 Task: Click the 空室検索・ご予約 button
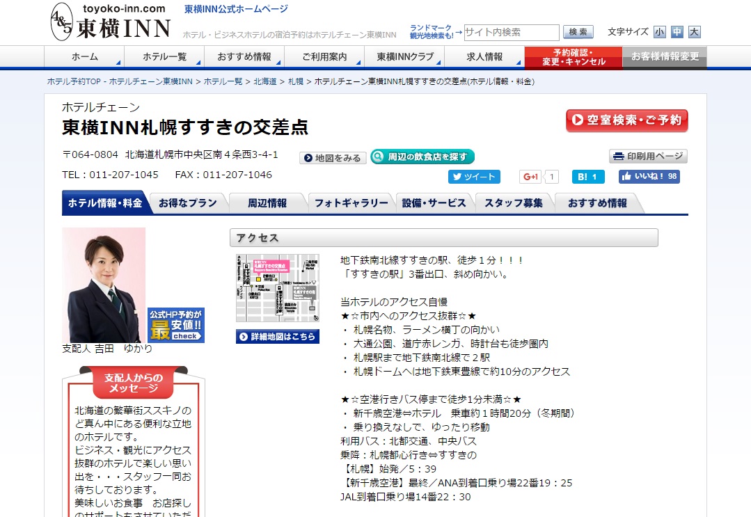(x=626, y=120)
